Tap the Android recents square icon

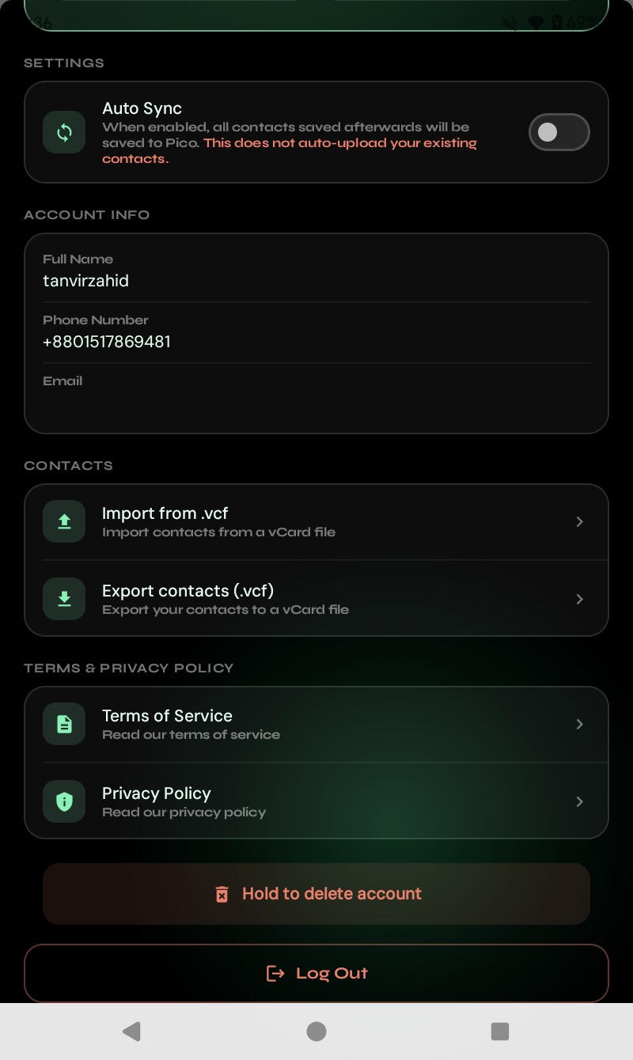pyautogui.click(x=500, y=1031)
